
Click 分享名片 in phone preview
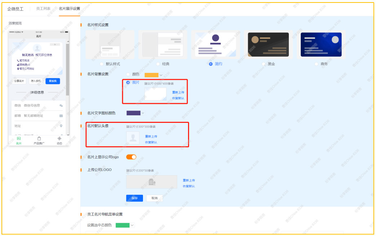(x=19, y=81)
